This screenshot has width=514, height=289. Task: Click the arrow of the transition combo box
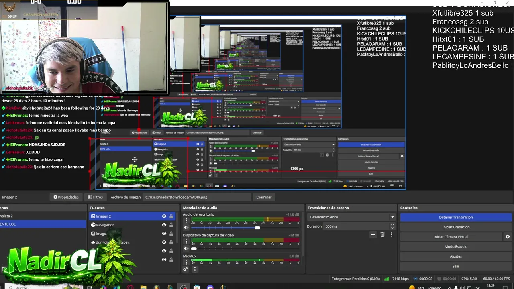click(x=392, y=217)
